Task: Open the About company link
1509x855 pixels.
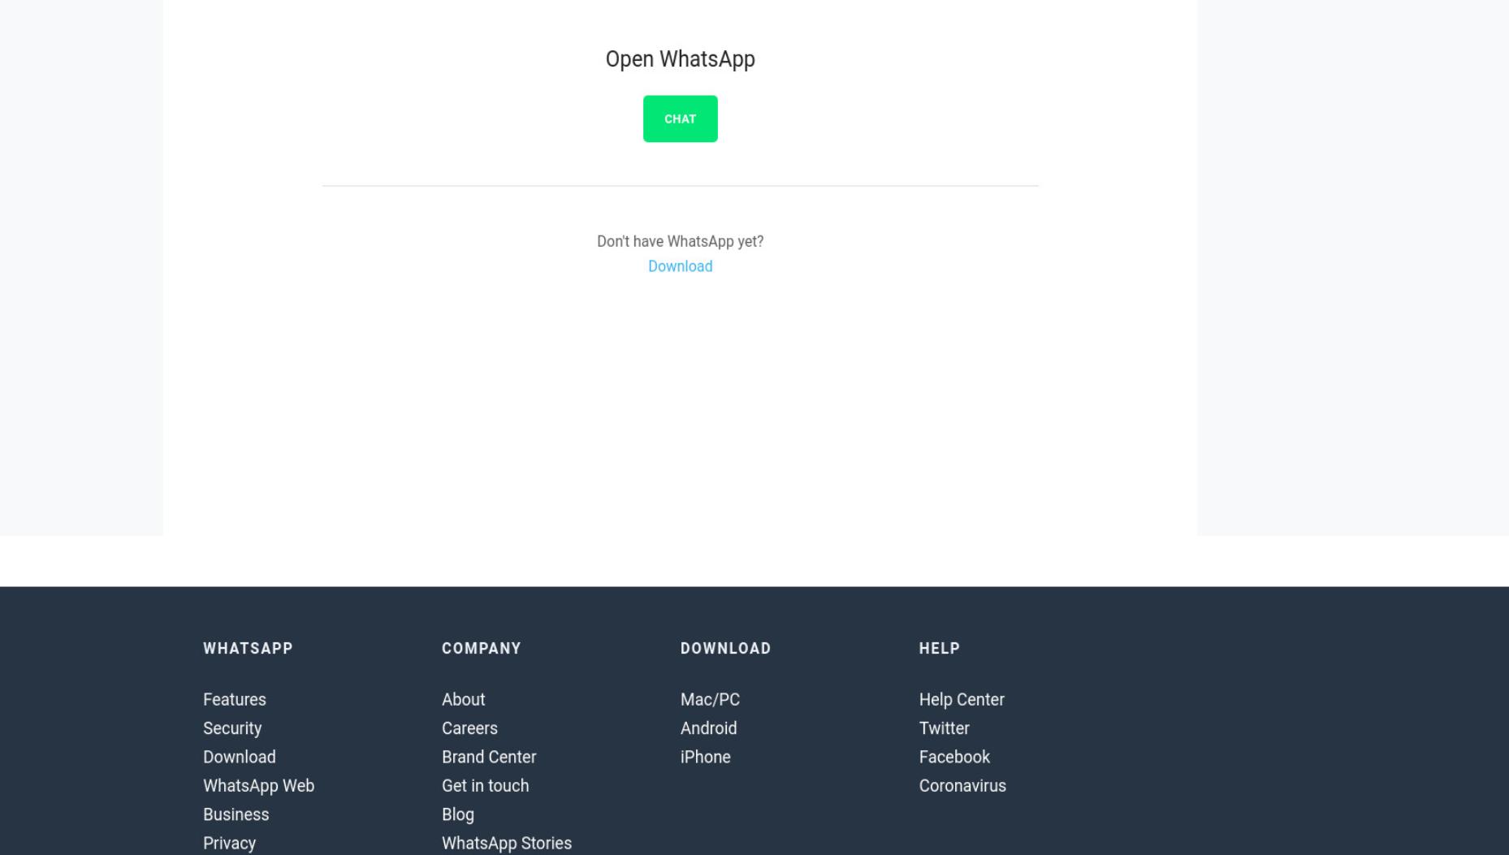Action: [463, 700]
